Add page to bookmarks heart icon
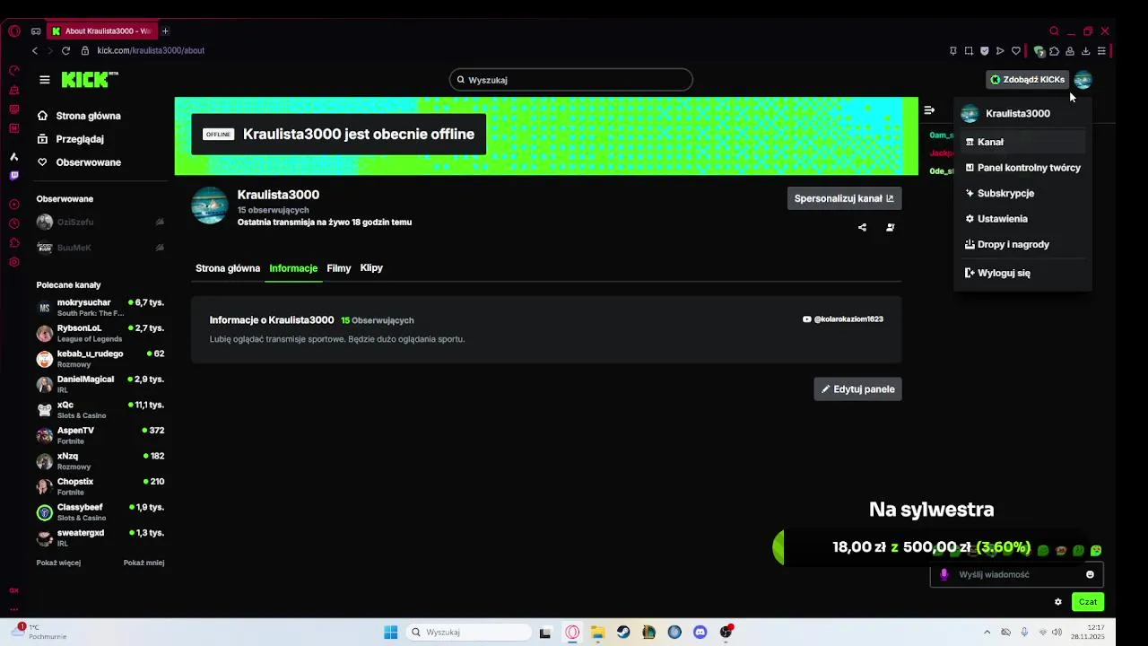The width and height of the screenshot is (1148, 646). pos(1016,51)
